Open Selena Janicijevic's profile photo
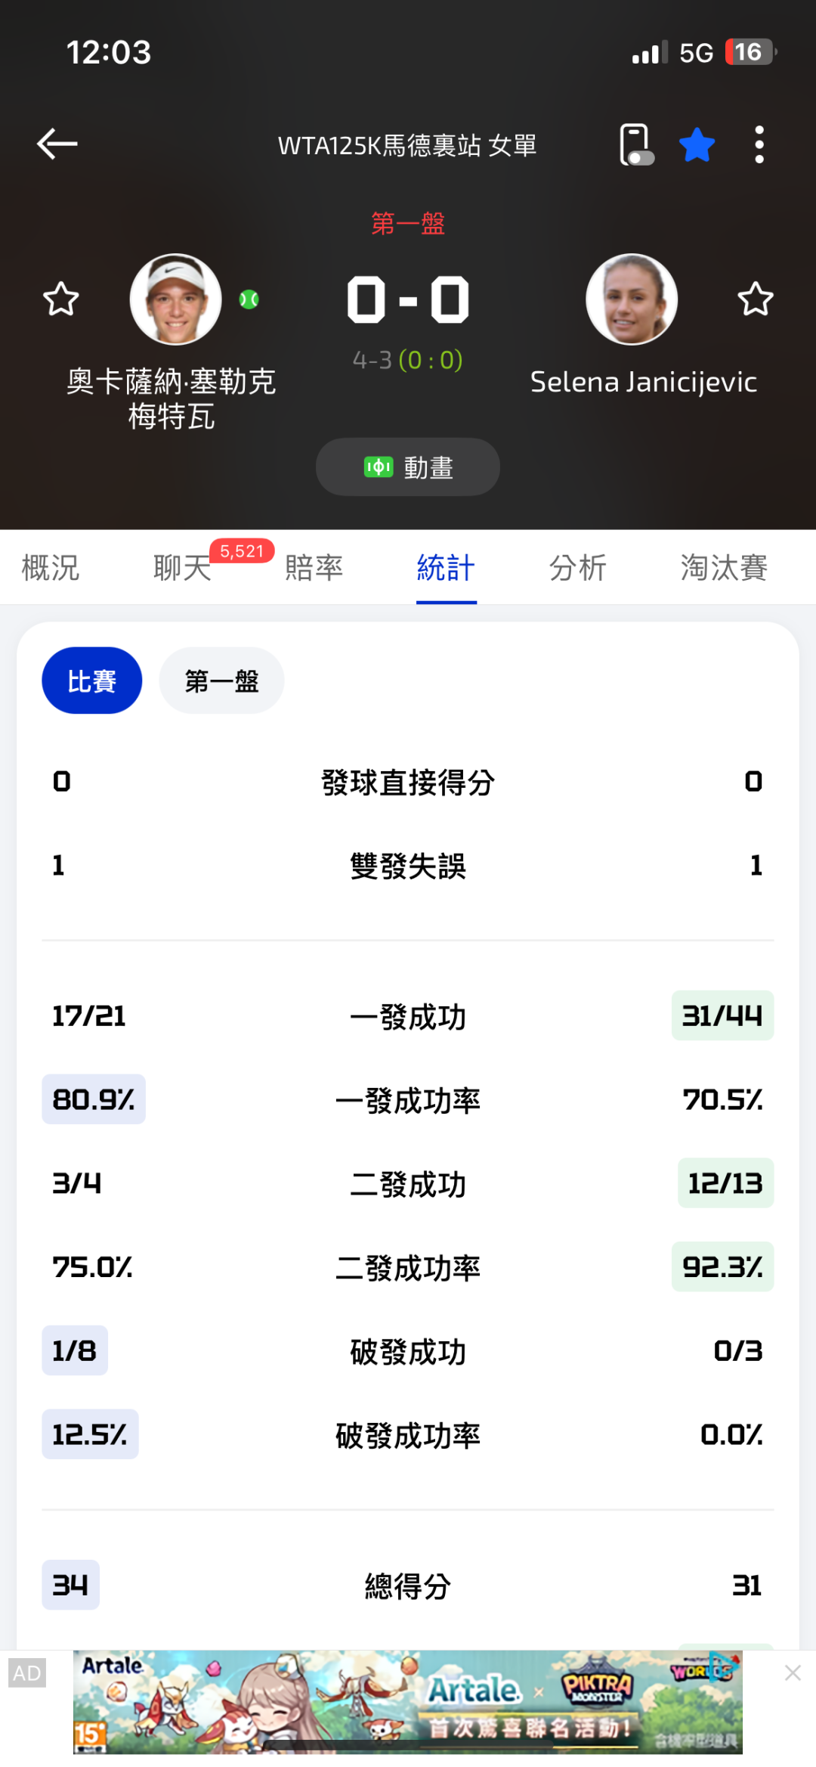 [x=632, y=299]
